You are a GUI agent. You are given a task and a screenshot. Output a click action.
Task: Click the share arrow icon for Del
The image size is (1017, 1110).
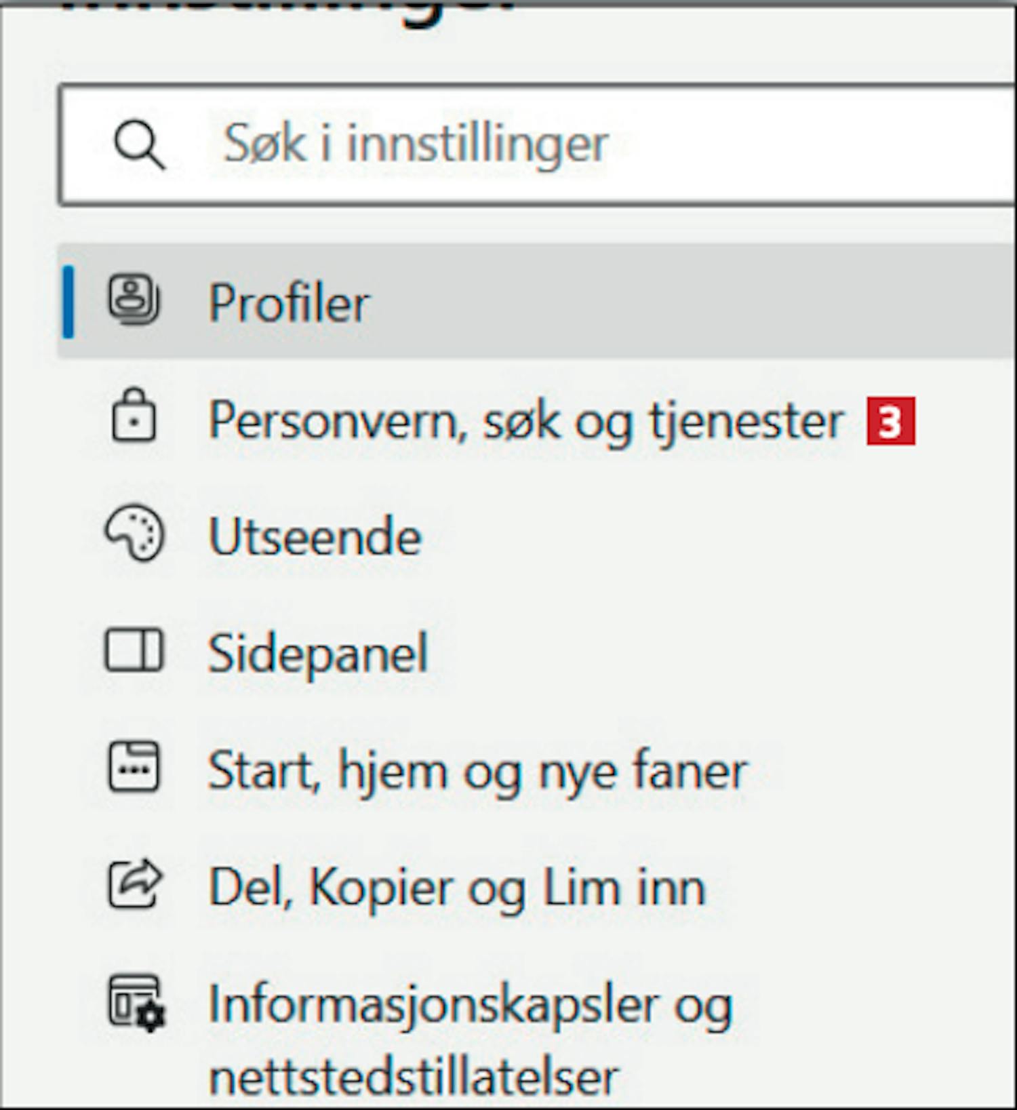tap(135, 884)
